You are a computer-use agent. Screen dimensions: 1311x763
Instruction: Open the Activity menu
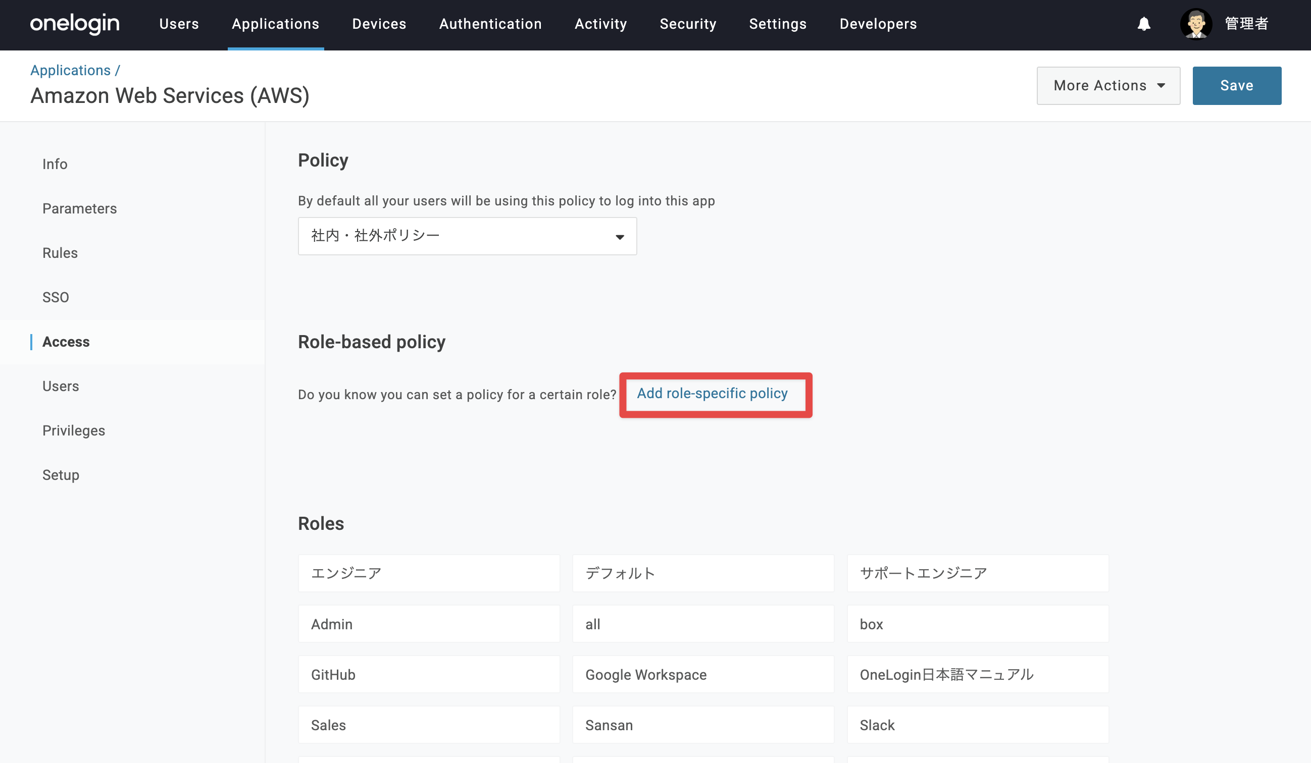pyautogui.click(x=601, y=24)
